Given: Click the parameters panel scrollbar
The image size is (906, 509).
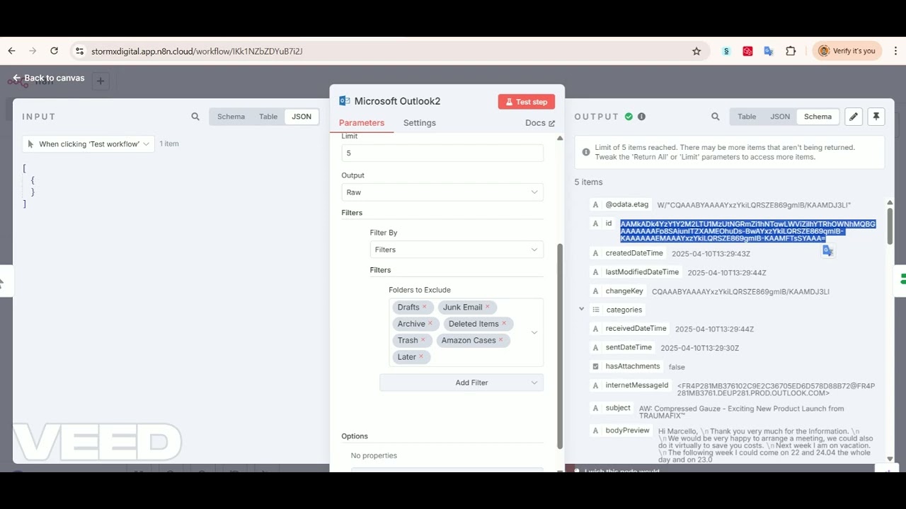Looking at the screenshot, I should (x=559, y=346).
